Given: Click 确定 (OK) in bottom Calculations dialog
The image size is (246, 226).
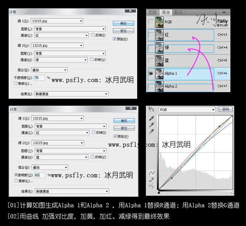Looking at the screenshot, I should (x=124, y=121).
